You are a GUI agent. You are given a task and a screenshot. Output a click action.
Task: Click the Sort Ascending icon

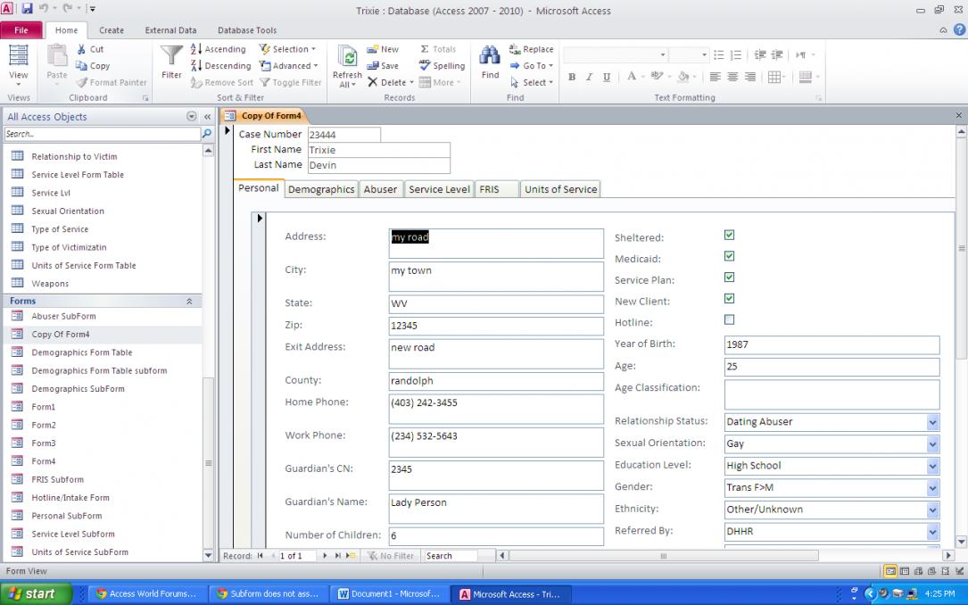click(196, 50)
